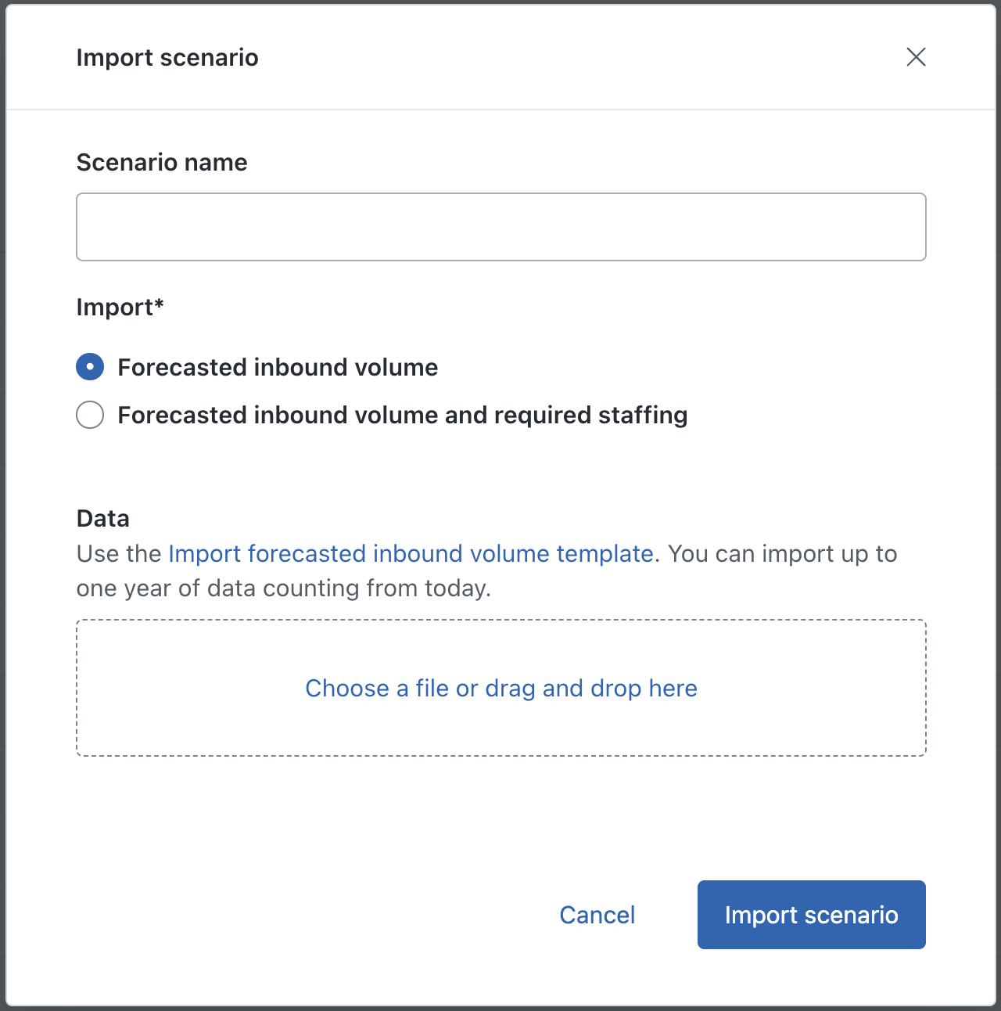
Task: Click the "Import*" required section label
Action: click(x=120, y=308)
